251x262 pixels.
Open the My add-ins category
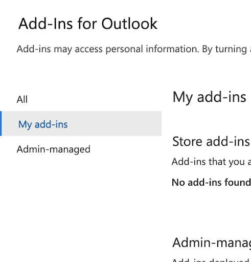coord(81,124)
